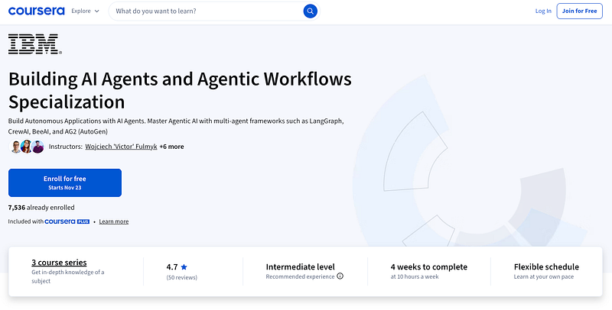Click the instructor avatar photos
Screen dimensions: 612x310
click(27, 147)
